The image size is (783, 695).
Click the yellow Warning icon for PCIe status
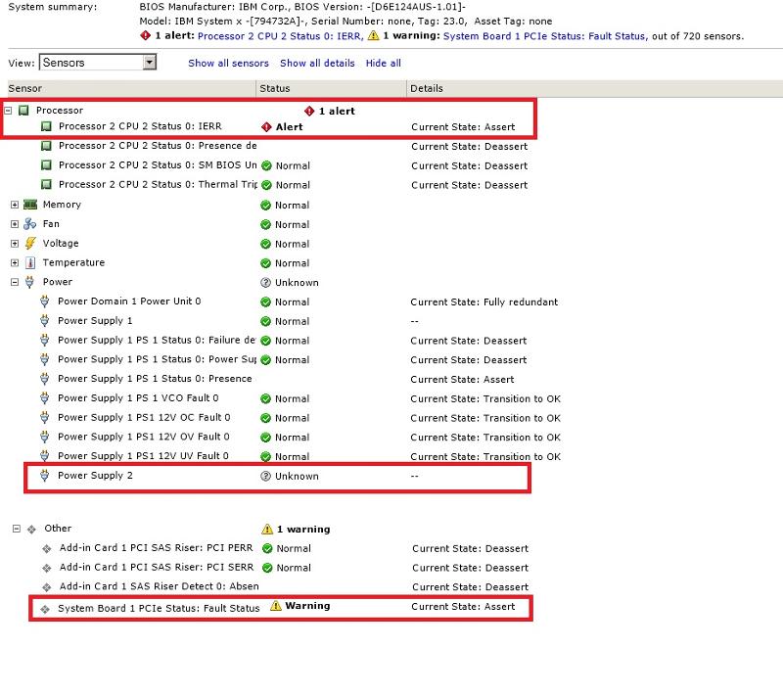pos(276,606)
